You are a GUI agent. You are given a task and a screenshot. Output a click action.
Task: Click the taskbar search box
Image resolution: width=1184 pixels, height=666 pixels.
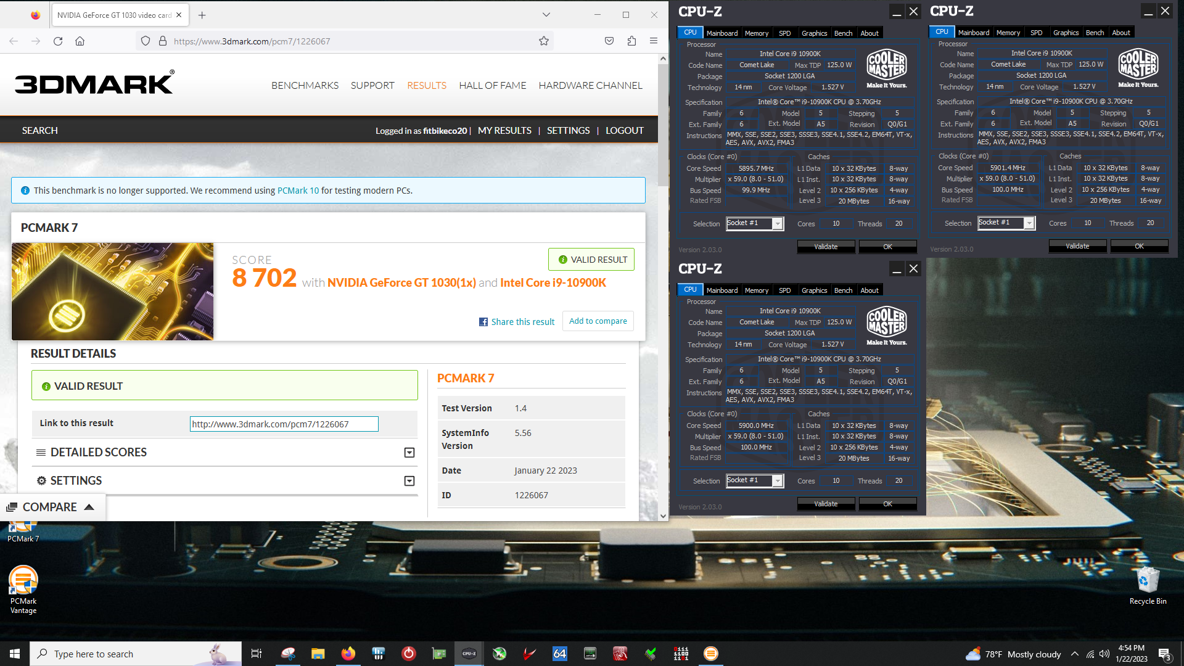click(136, 654)
